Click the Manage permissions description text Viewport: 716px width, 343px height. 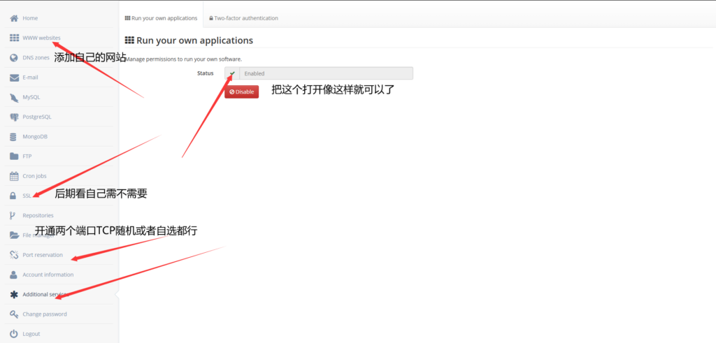coord(183,59)
